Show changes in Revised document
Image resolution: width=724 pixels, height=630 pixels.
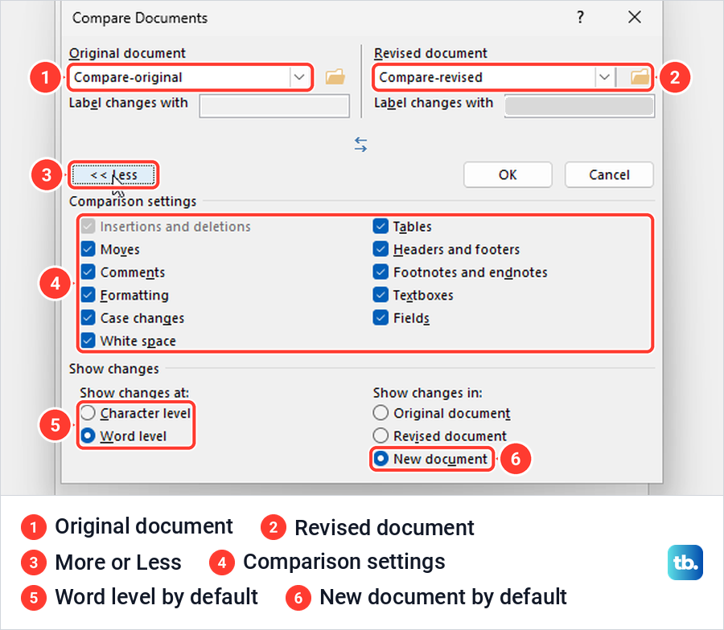click(x=381, y=436)
